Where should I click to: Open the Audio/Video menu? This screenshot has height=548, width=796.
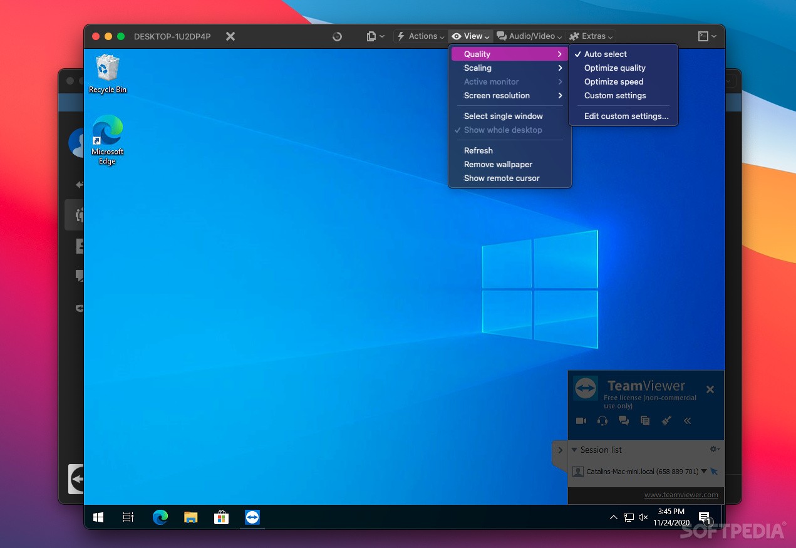click(x=530, y=36)
